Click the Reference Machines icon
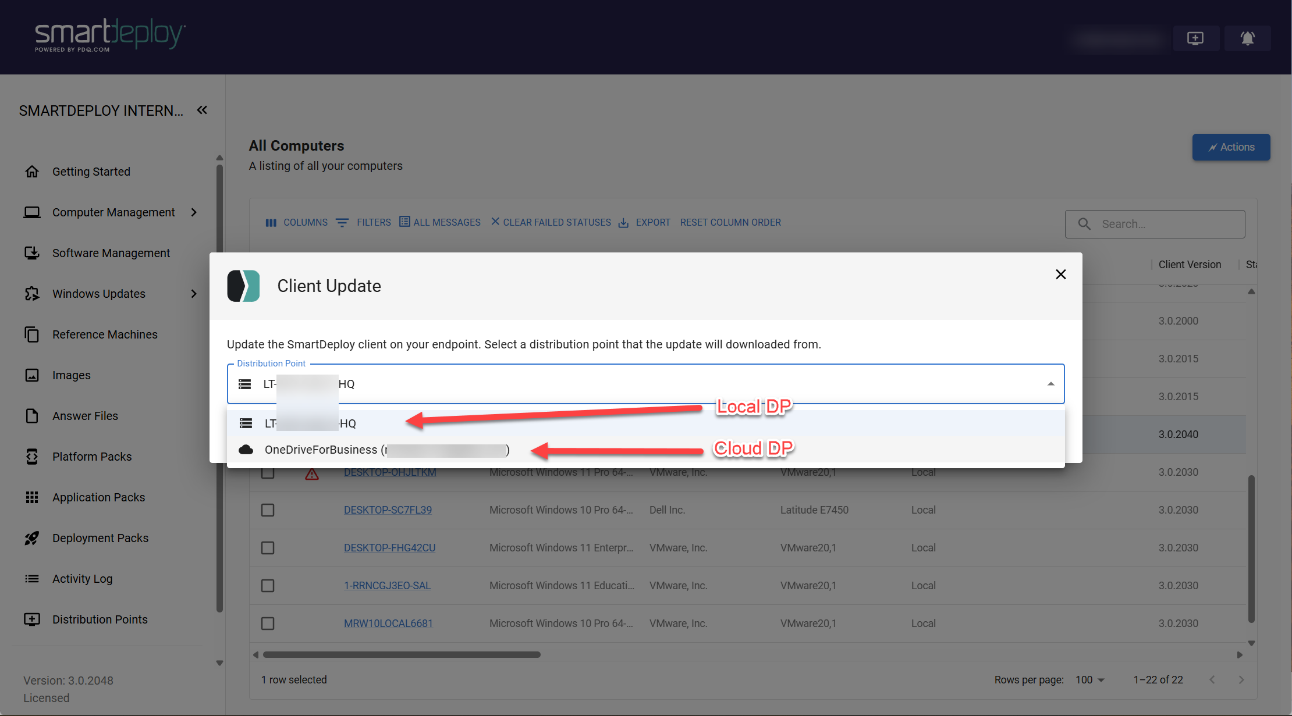1292x716 pixels. tap(32, 334)
